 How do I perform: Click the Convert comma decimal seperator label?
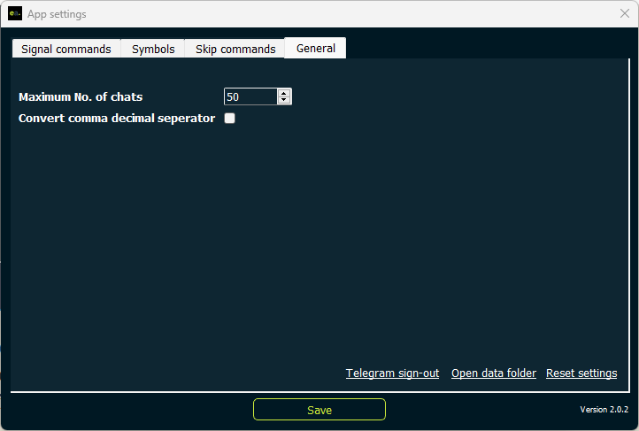coord(117,118)
